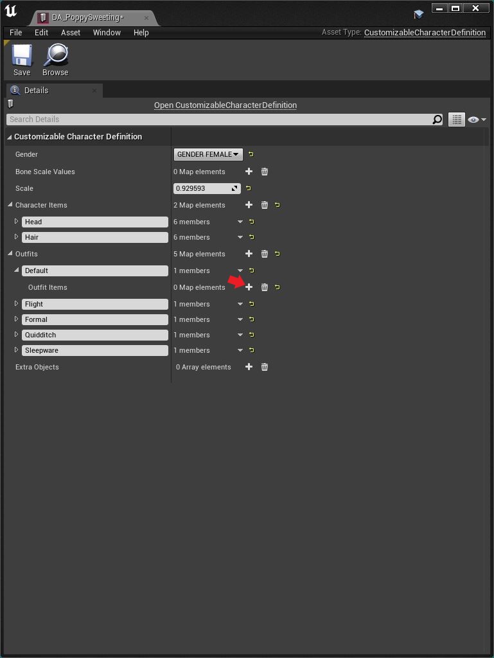
Task: Open Quidditch outfit options dropdown arrow
Action: (240, 335)
